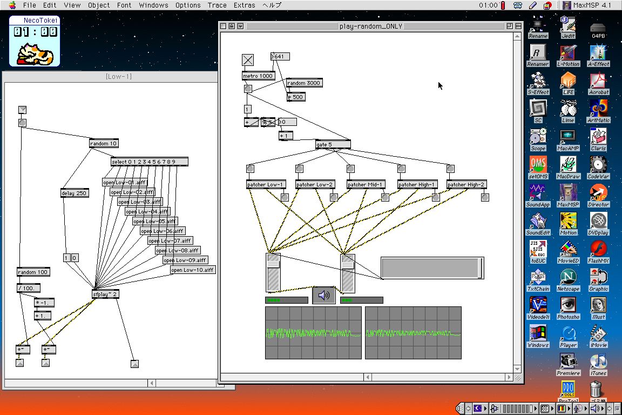The image size is (622, 415).
Task: Open the SoundEdit desktop icon
Action: point(538,224)
